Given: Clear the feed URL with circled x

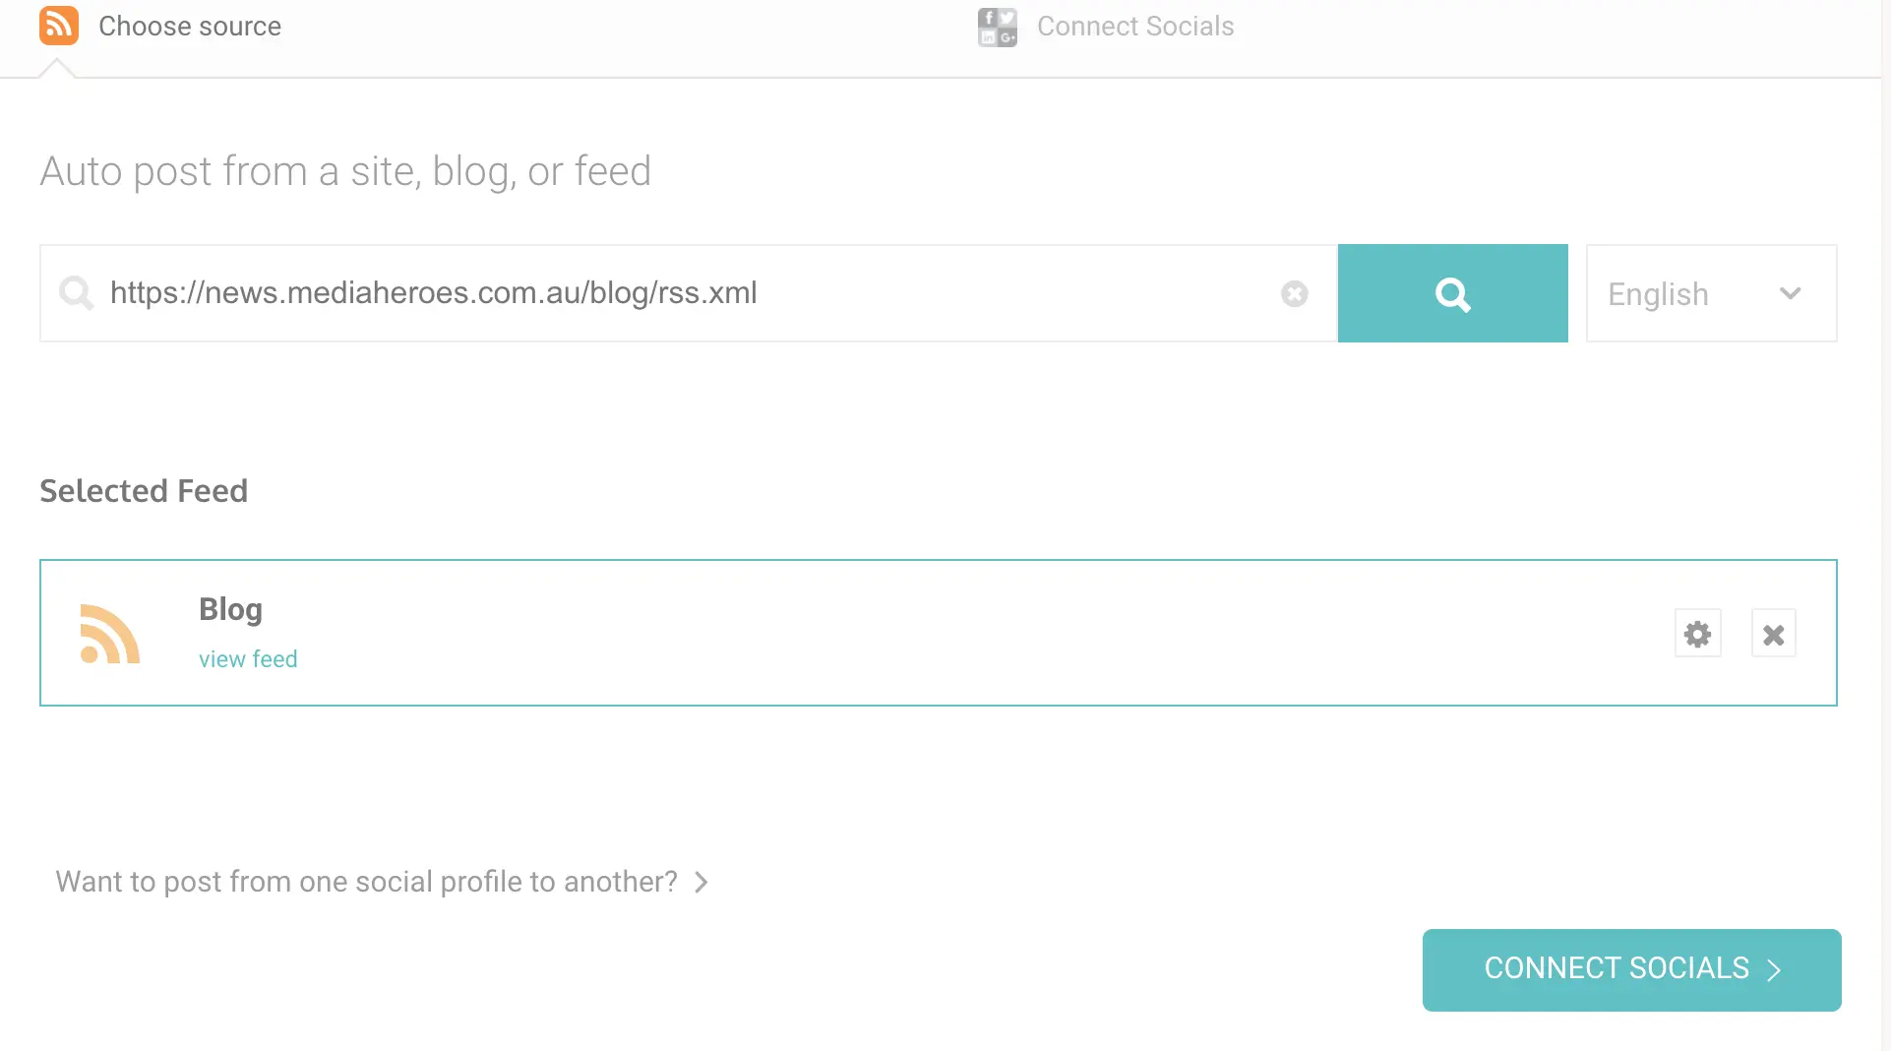Looking at the screenshot, I should pyautogui.click(x=1294, y=293).
